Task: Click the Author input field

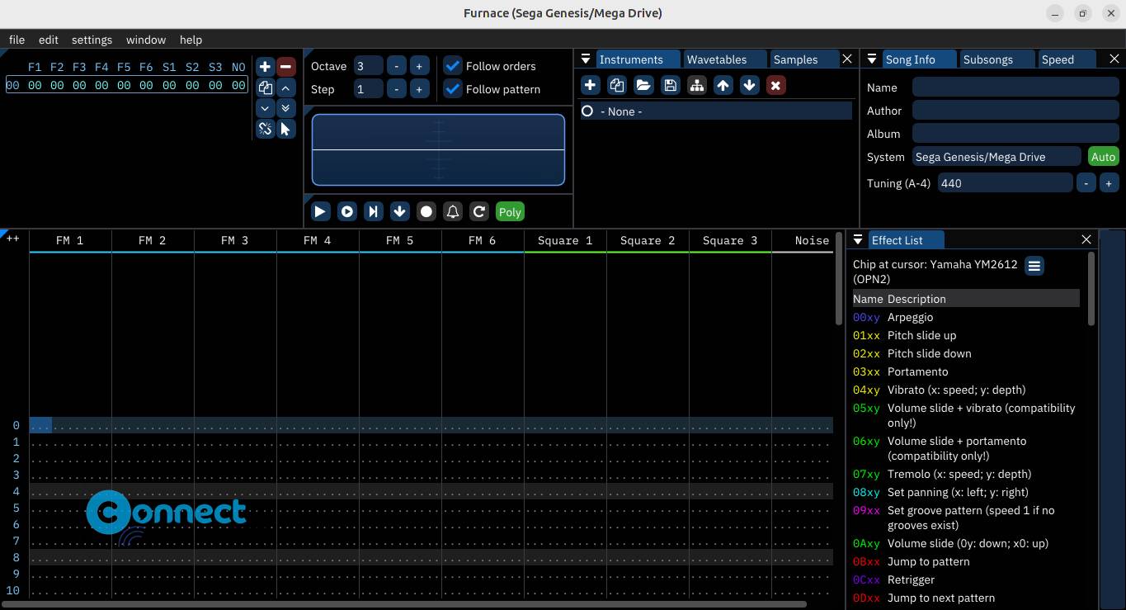Action: [1015, 111]
